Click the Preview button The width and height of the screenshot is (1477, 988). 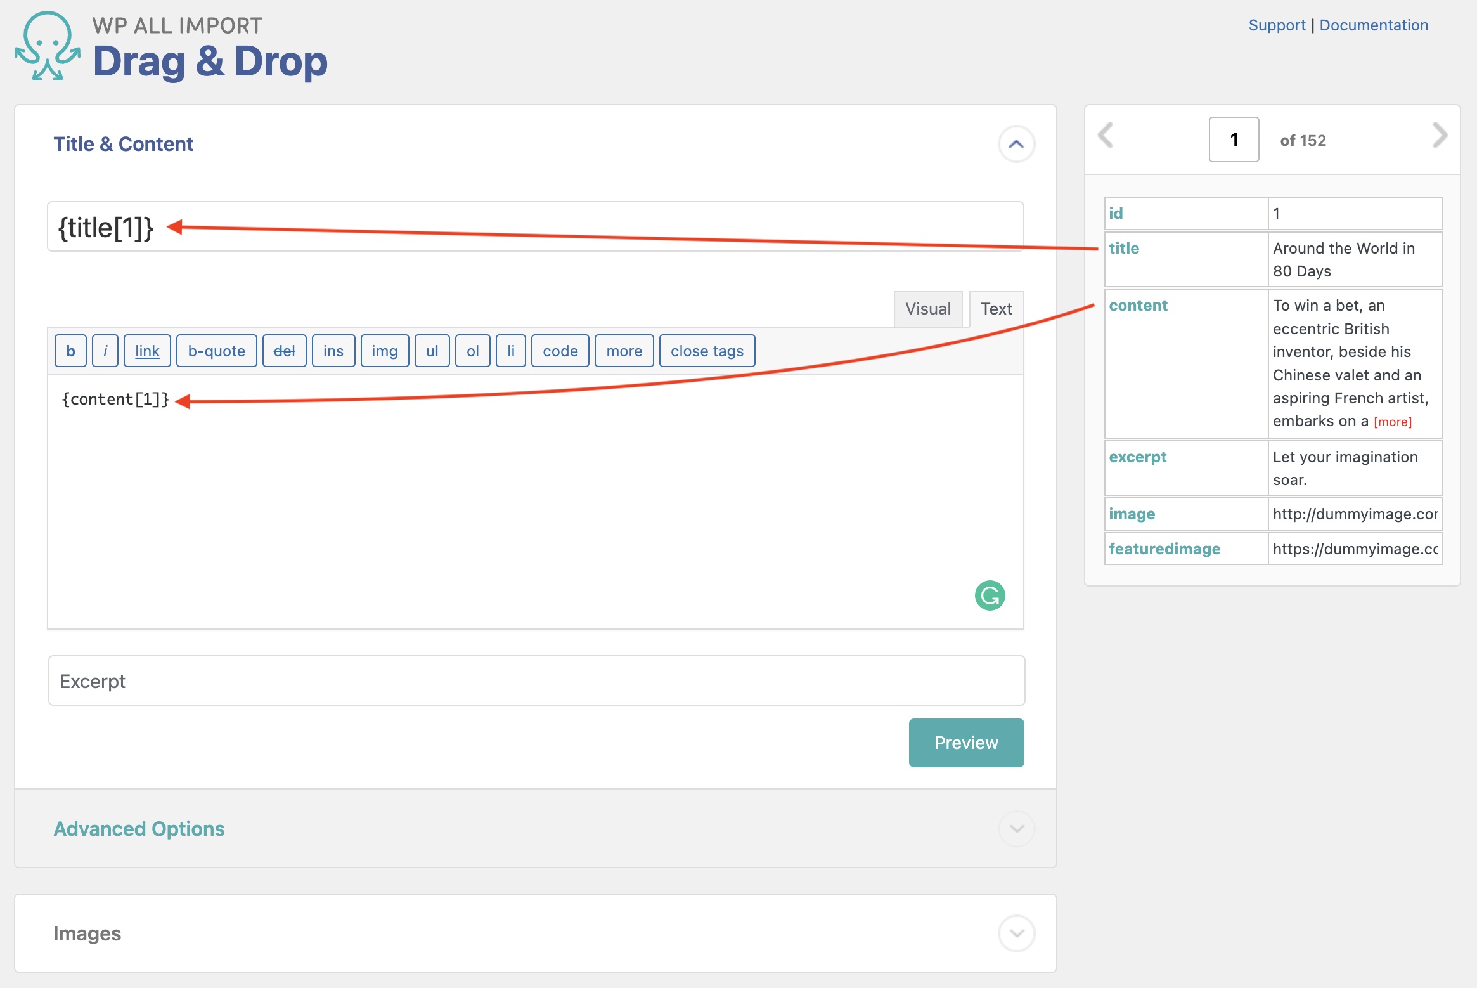[x=966, y=743]
